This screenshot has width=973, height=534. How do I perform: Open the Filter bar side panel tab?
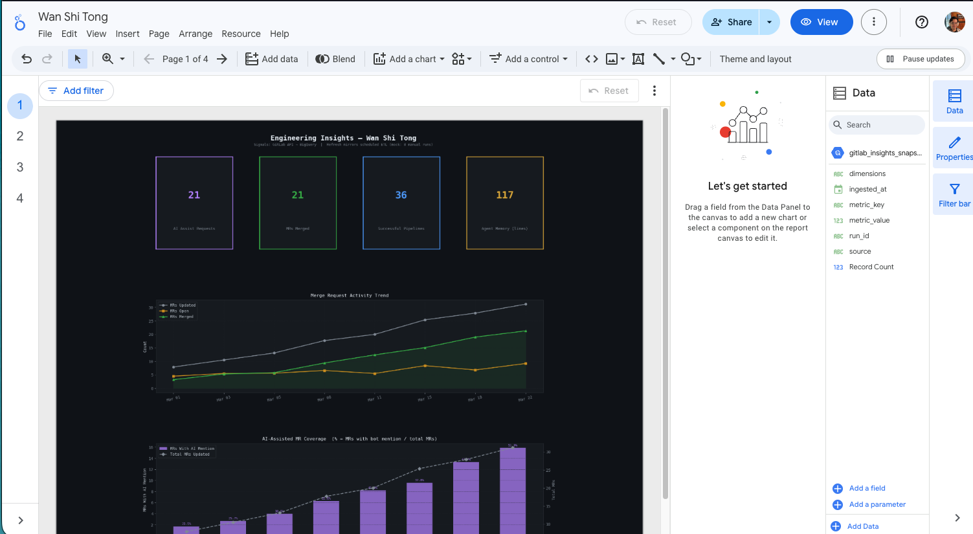pyautogui.click(x=954, y=194)
